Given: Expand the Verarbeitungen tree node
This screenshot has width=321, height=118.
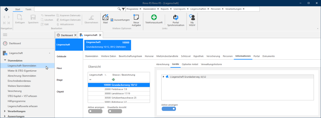Looking at the screenshot, I should [5, 111].
